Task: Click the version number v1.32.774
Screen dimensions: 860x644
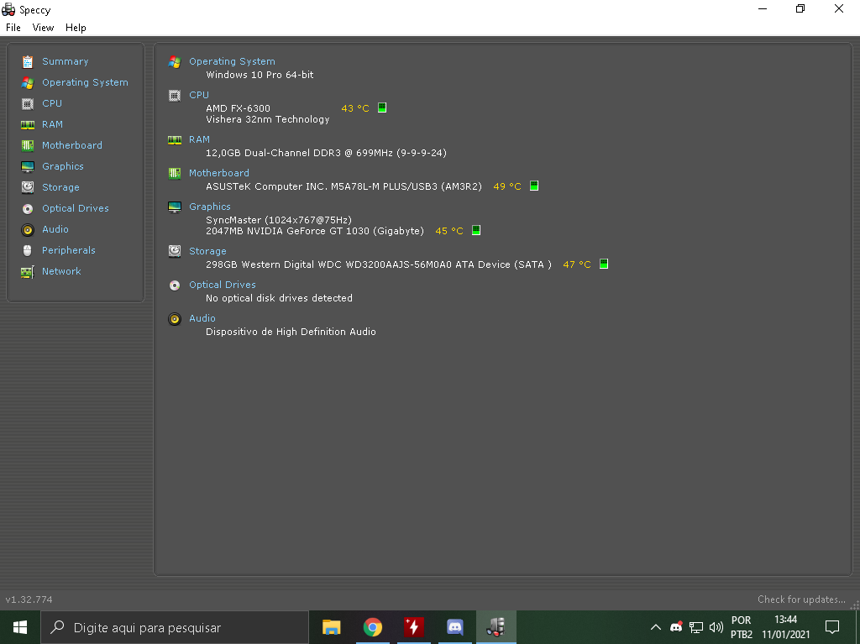Action: (29, 599)
